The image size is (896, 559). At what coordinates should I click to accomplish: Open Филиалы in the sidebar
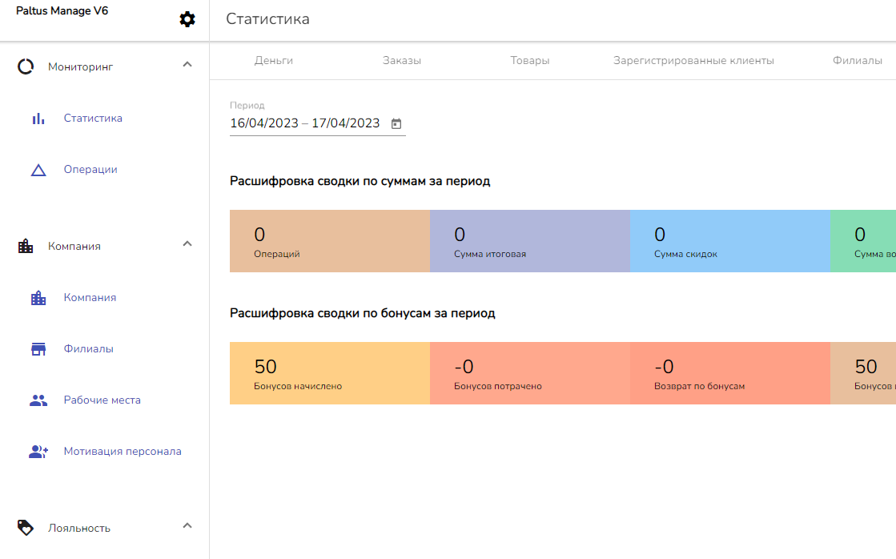click(x=89, y=348)
